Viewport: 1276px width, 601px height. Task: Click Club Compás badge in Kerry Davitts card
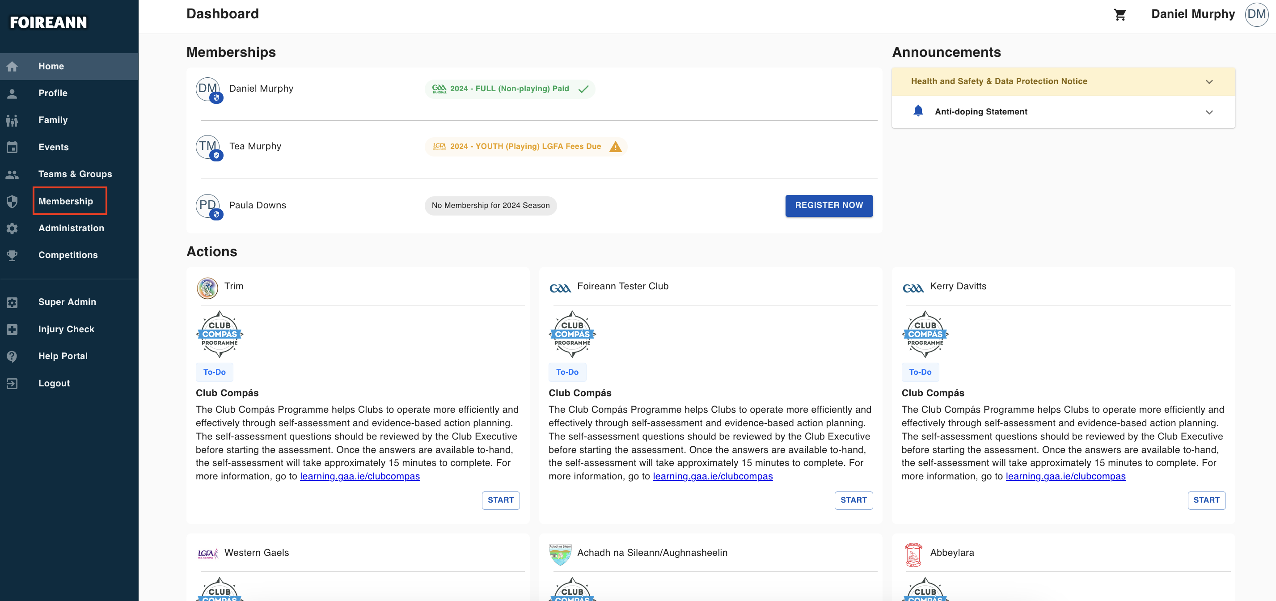(925, 334)
